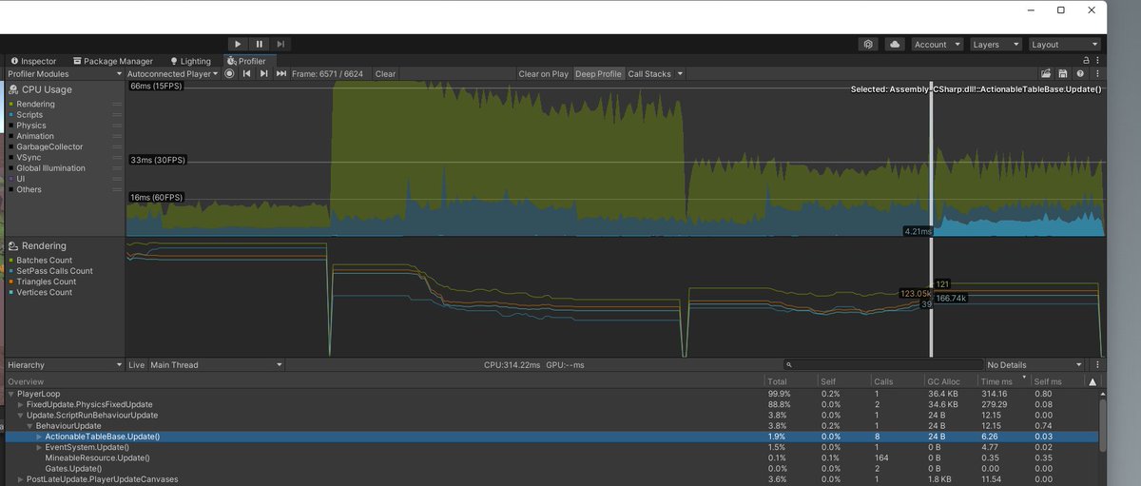Image resolution: width=1141 pixels, height=486 pixels.
Task: Open the Autoconnected Player dropdown
Action: point(172,74)
